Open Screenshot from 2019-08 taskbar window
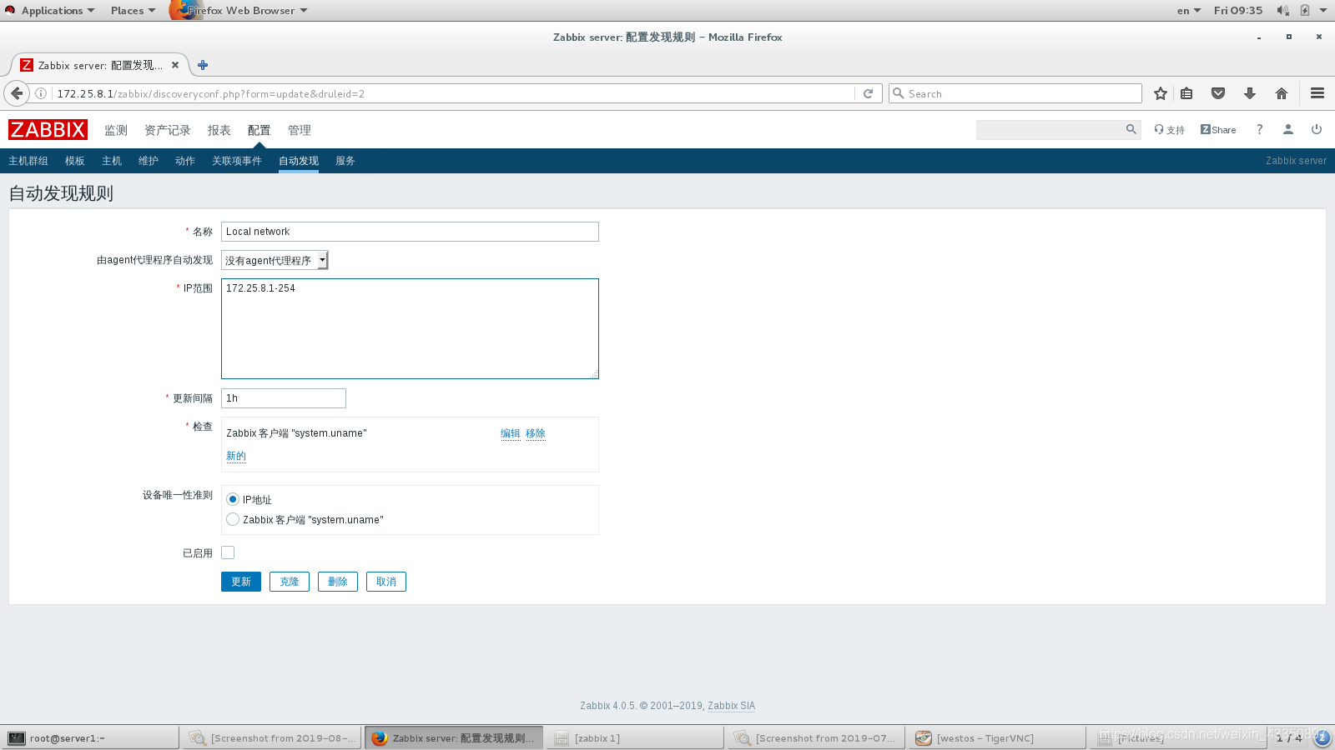Viewport: 1335px width, 750px height. coord(273,737)
